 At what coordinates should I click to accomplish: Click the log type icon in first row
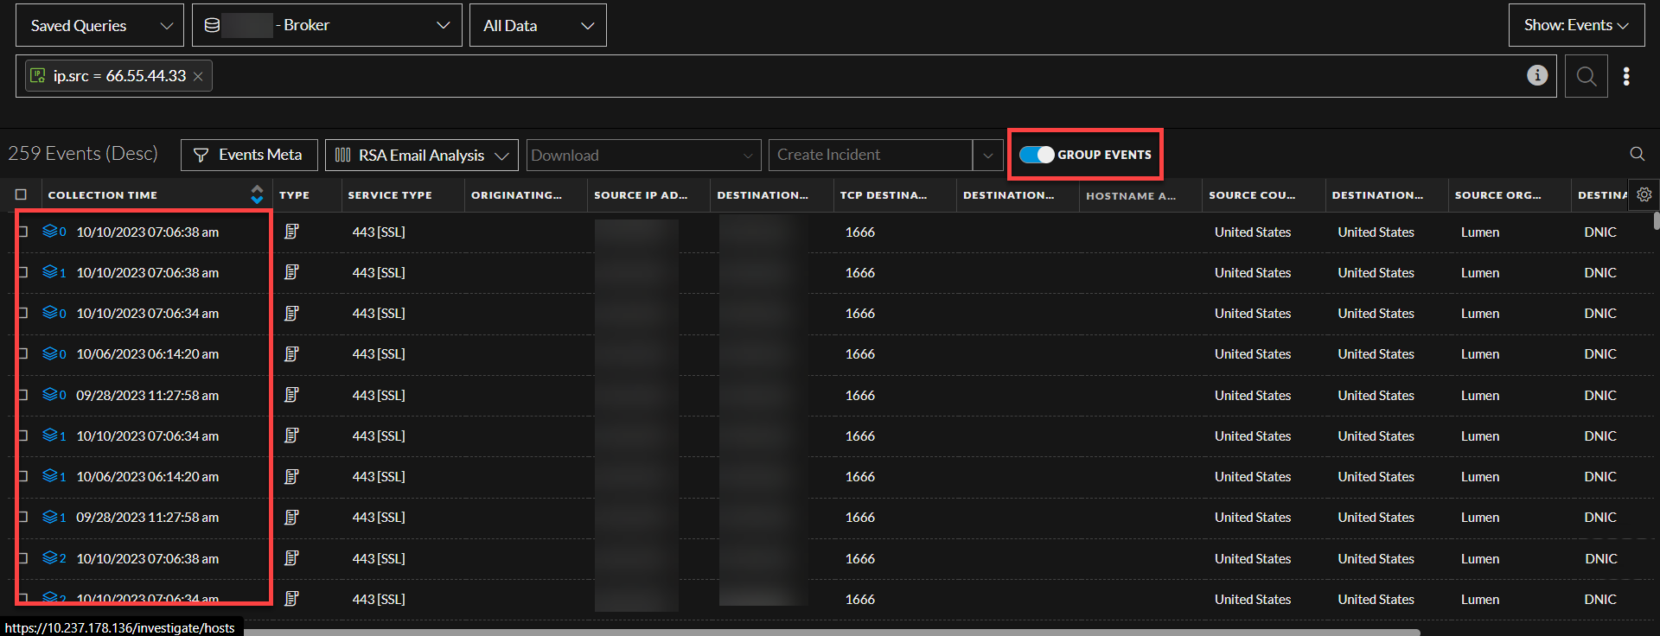pyautogui.click(x=291, y=232)
